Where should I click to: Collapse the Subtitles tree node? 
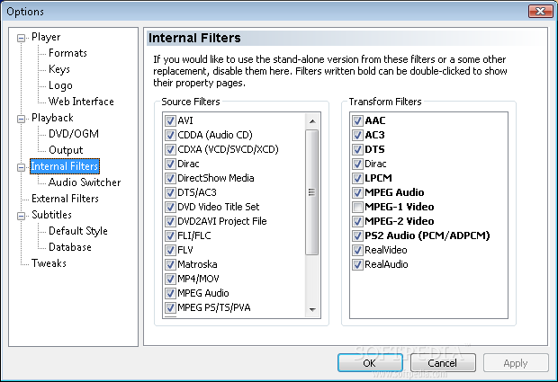[x=22, y=216]
